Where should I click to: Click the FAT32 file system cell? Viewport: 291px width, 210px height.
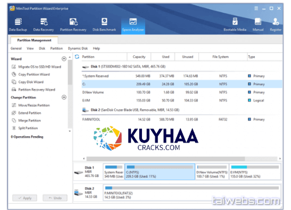click(223, 119)
